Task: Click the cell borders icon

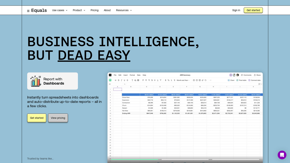Action: (x=138, y=80)
